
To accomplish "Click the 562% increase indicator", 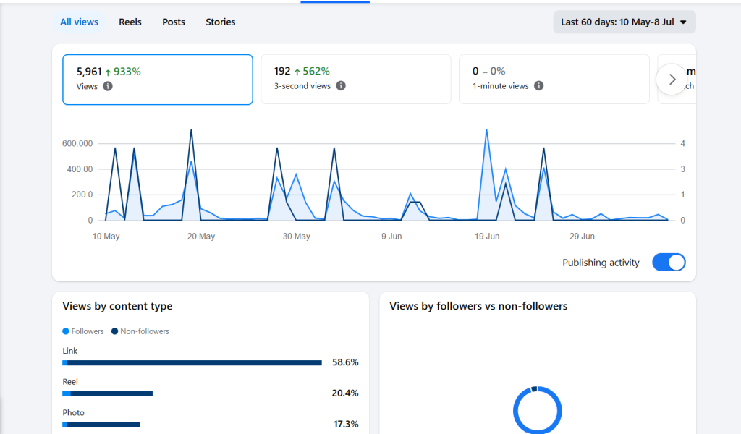I will 312,71.
